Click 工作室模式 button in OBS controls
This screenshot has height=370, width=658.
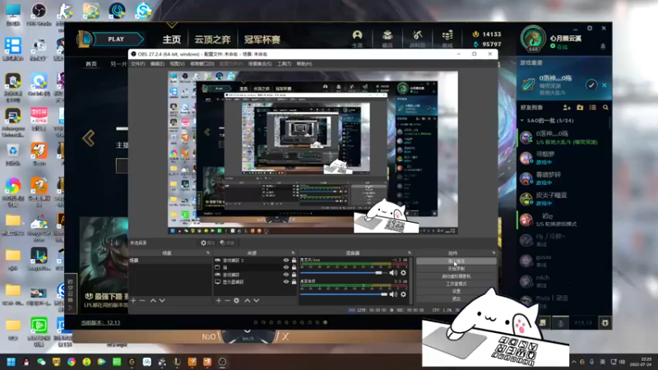(x=456, y=284)
